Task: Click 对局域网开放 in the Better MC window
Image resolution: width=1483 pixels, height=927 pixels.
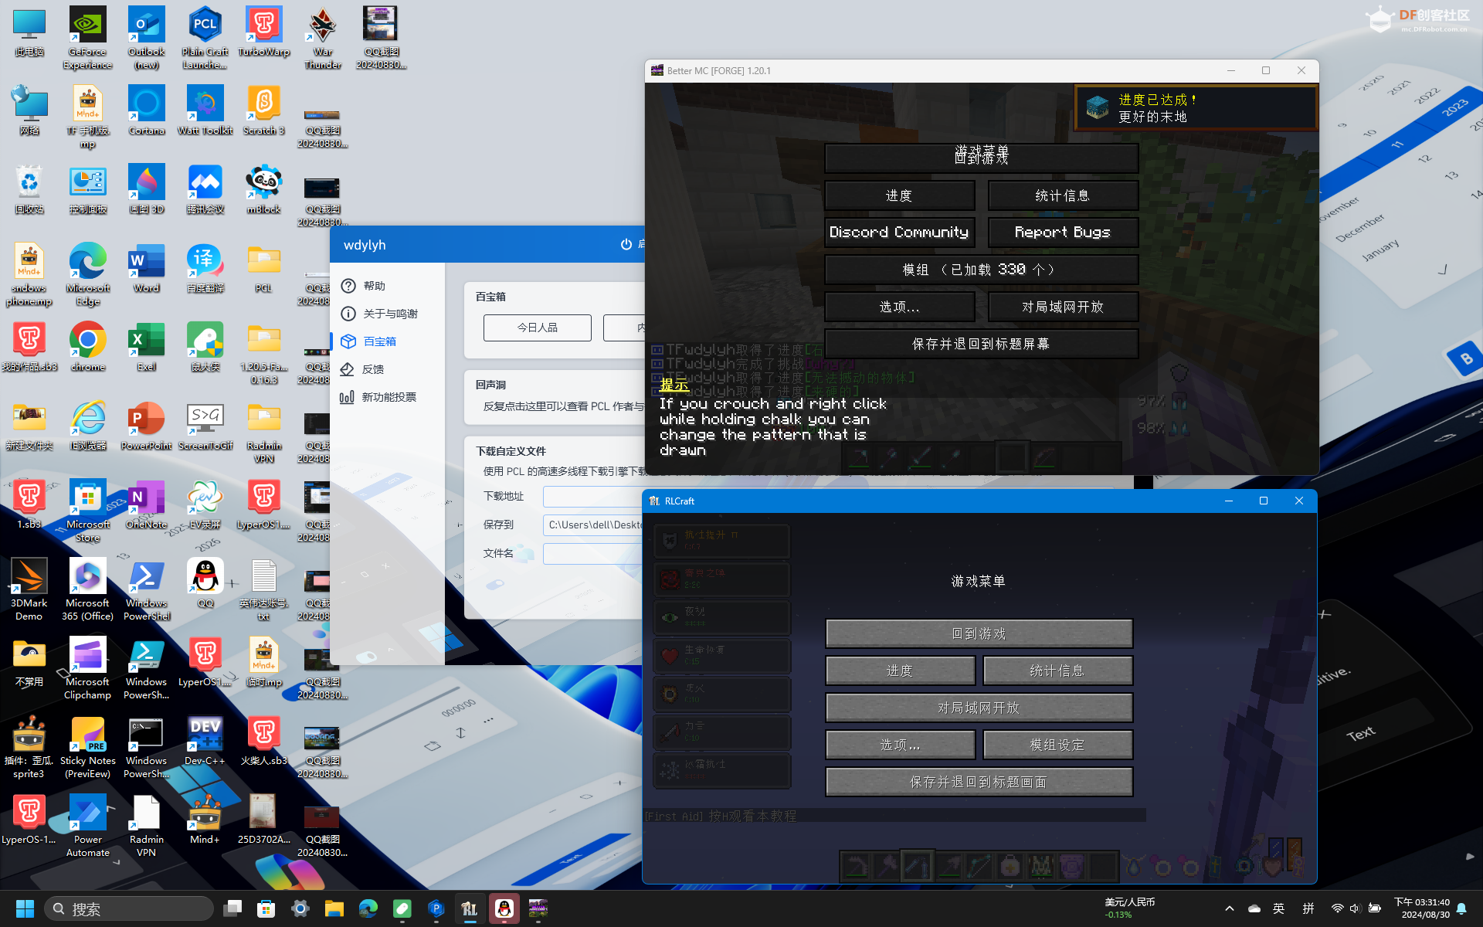Action: click(1063, 307)
